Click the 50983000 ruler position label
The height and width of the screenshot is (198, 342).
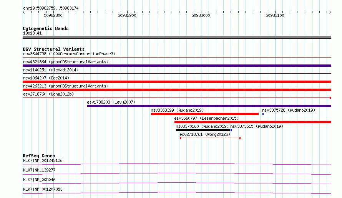pyautogui.click(x=201, y=15)
